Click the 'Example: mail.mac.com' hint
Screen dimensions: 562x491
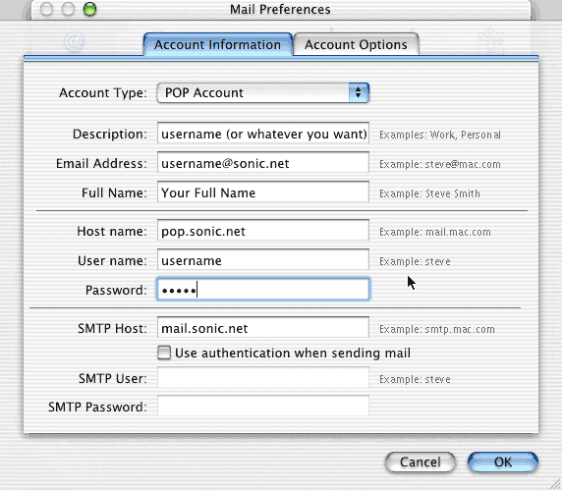coord(434,232)
